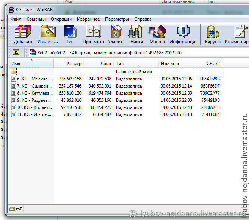Screen dimensions: 249x220
Task: Open the Комментарий comment icon
Action: (x=241, y=31)
